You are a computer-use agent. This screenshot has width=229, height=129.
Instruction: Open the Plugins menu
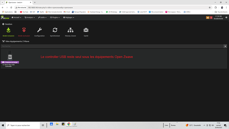tap(55, 17)
